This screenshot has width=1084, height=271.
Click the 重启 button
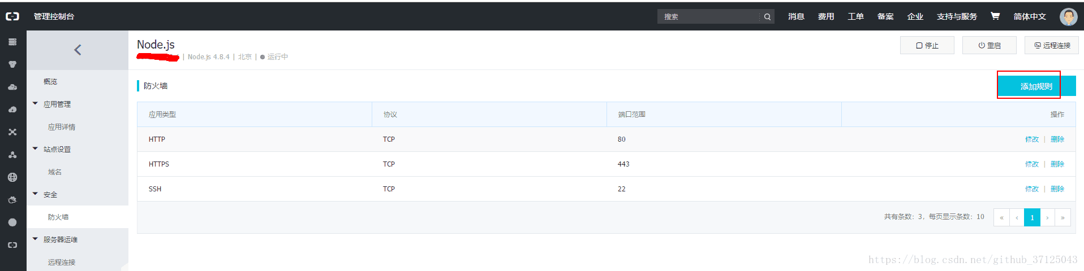[990, 45]
